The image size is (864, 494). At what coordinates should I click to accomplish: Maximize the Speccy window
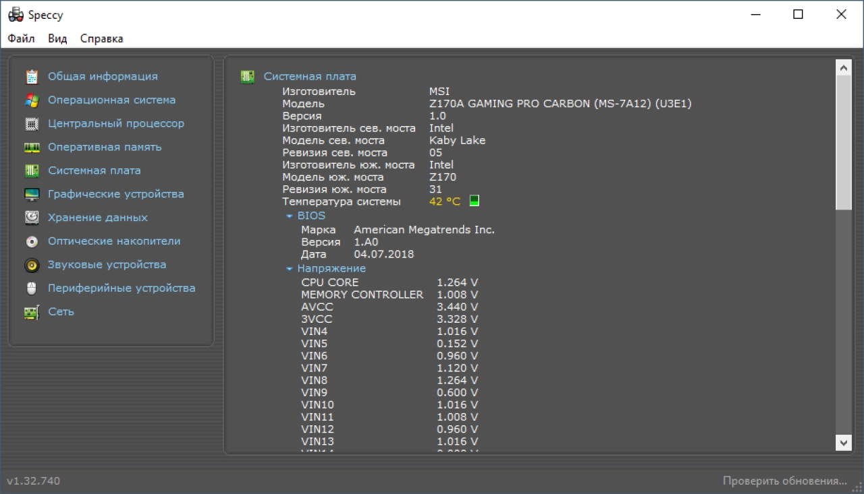798,14
